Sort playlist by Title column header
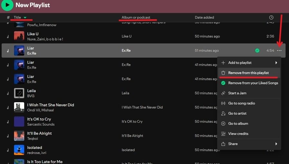This screenshot has height=164, width=289. click(x=17, y=17)
